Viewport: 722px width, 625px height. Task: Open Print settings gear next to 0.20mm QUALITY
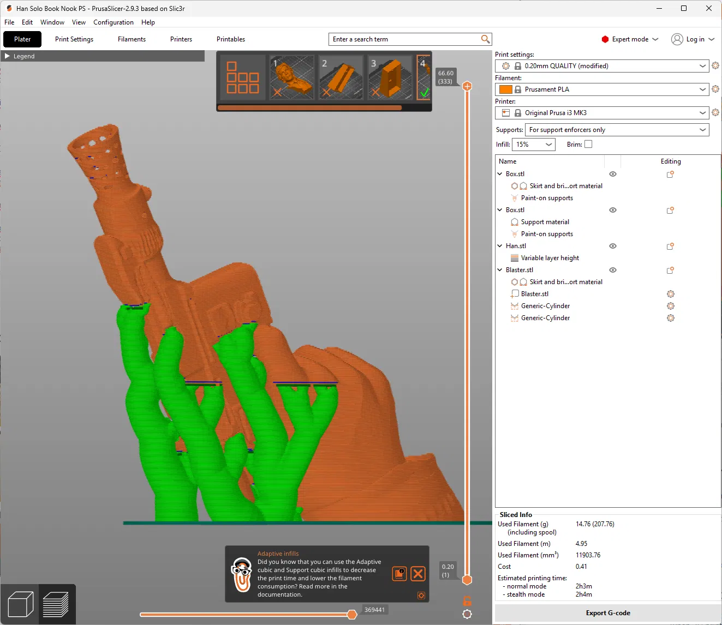tap(715, 66)
